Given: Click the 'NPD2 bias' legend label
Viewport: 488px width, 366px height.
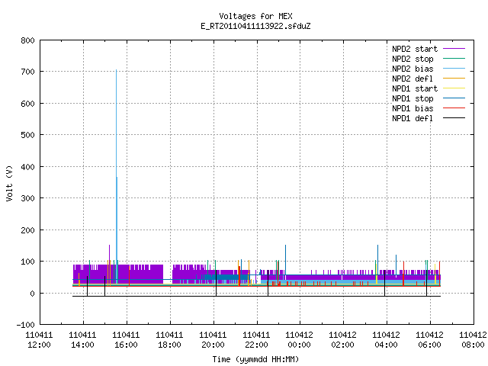Looking at the screenshot, I should 413,69.
